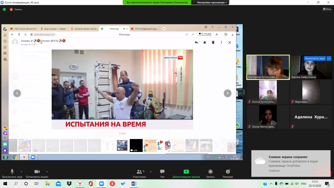Open Dropbox from the Windows taskbar
The width and height of the screenshot is (334, 188).
coord(69,184)
